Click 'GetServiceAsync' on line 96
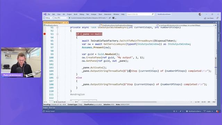 tap(114, 44)
